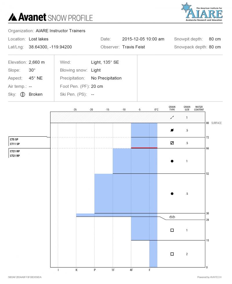Viewport: 232px width, 284px height.
Task: Click the 1F hardness axis label
Action: (x=113, y=270)
